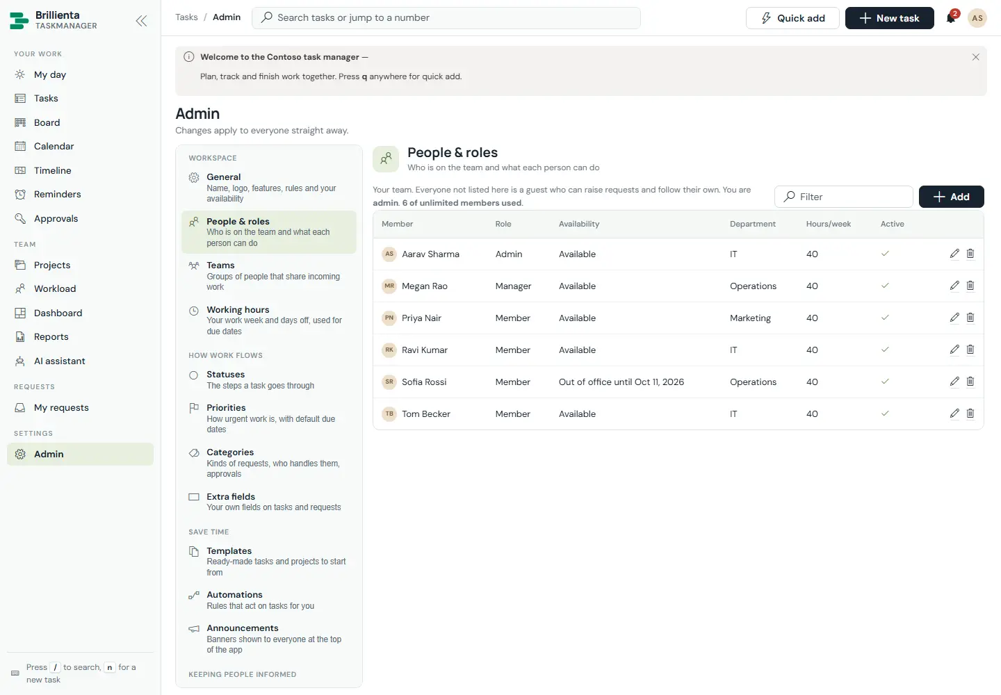Viewport: 1001px width, 695px height.
Task: Click the AS user avatar
Action: (x=977, y=18)
